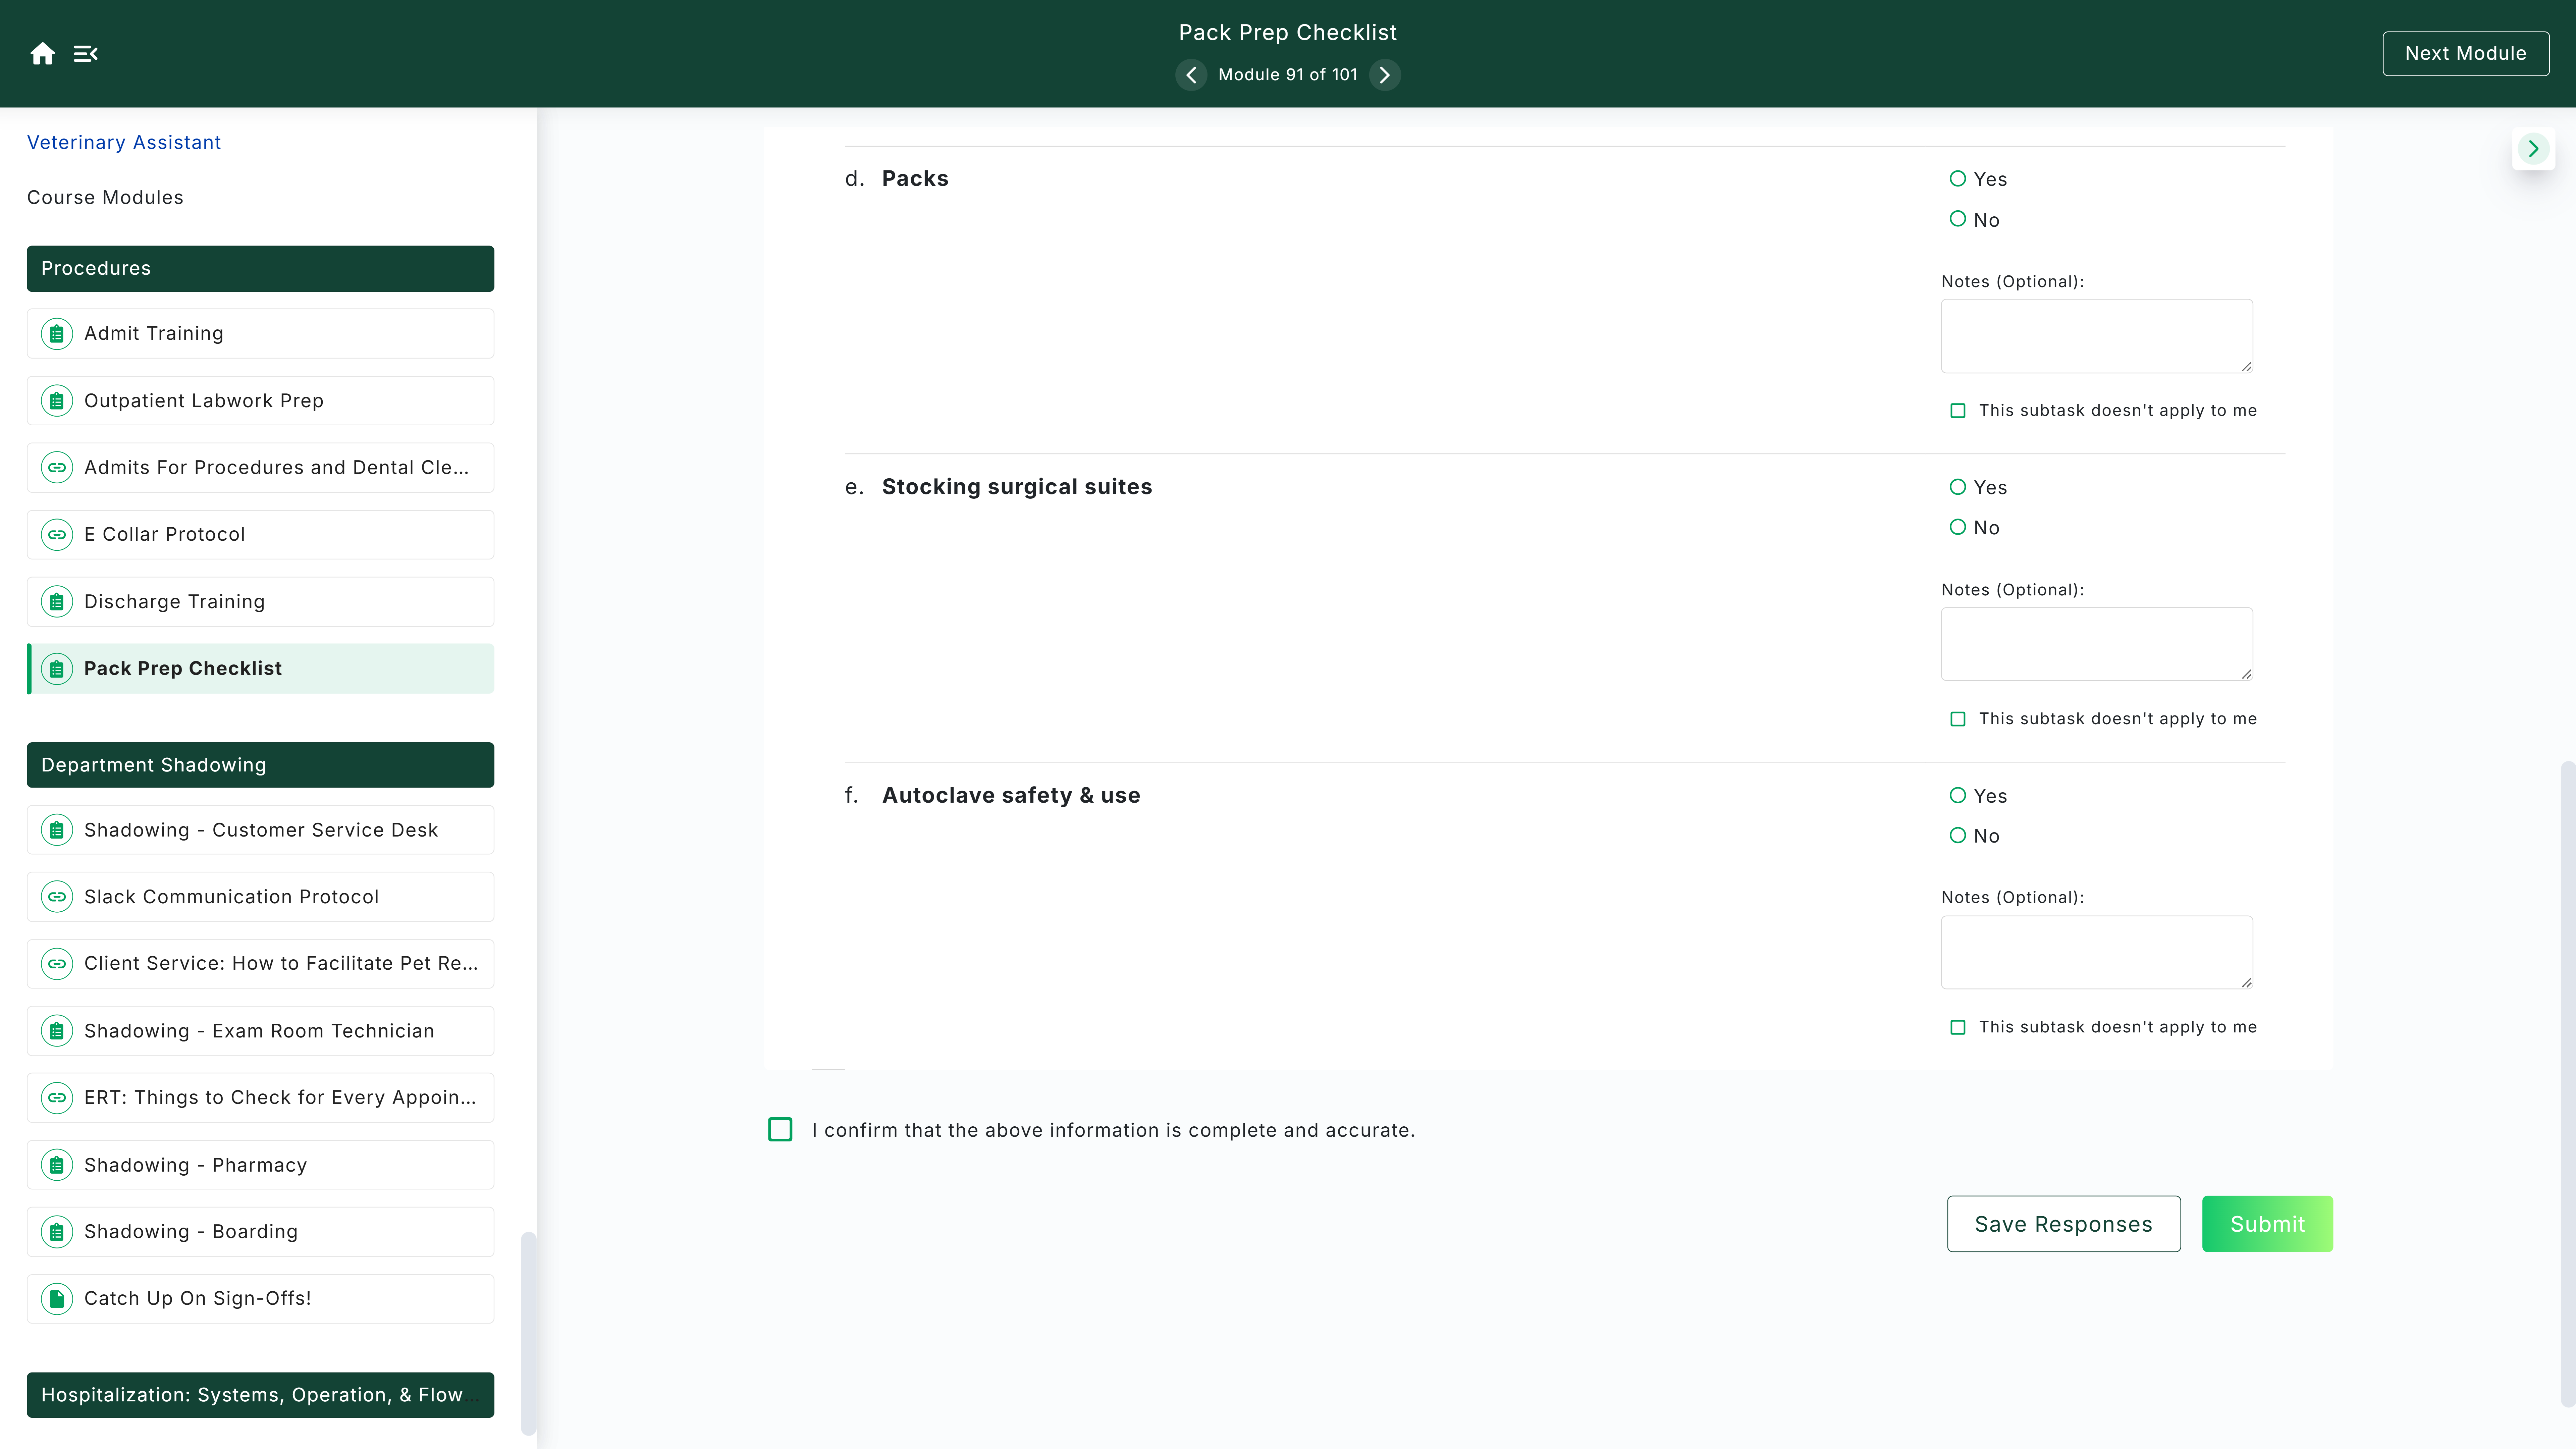The image size is (2576, 1449).
Task: Click the Admits For Procedures link icon
Action: [57, 468]
